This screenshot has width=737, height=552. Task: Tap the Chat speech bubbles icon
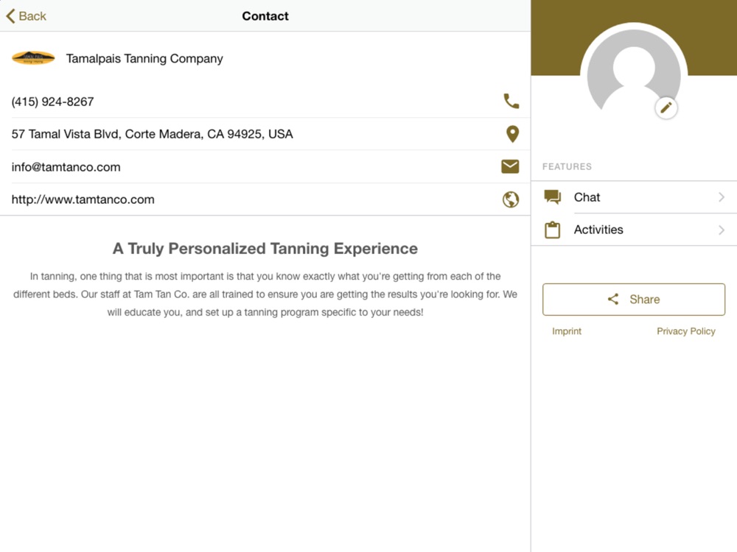tap(552, 197)
